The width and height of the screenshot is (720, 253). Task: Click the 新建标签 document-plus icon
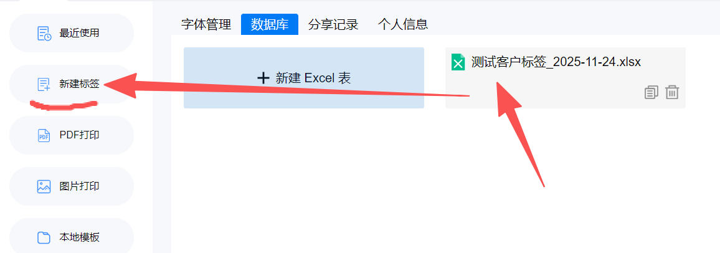44,84
